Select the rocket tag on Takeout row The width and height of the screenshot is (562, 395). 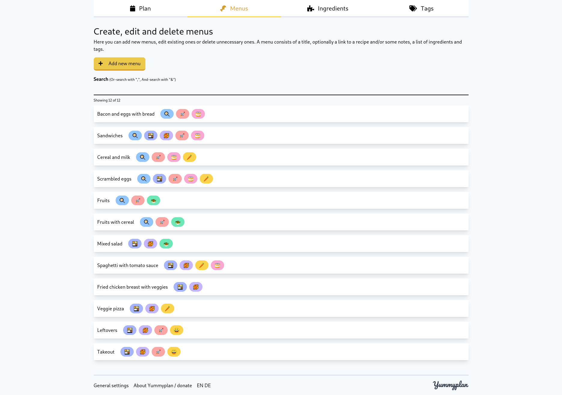pos(158,352)
